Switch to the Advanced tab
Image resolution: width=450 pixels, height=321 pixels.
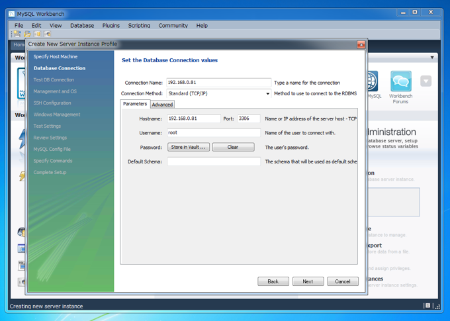pyautogui.click(x=162, y=105)
